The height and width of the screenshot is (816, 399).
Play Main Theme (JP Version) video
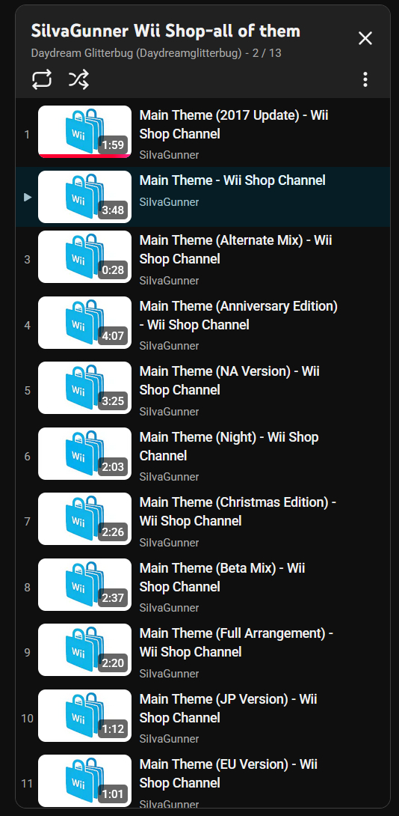pos(228,708)
